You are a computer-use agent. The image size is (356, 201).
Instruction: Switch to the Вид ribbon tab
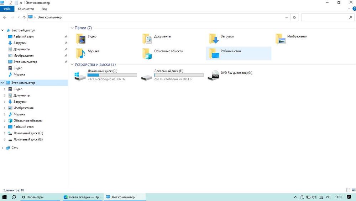(x=44, y=9)
